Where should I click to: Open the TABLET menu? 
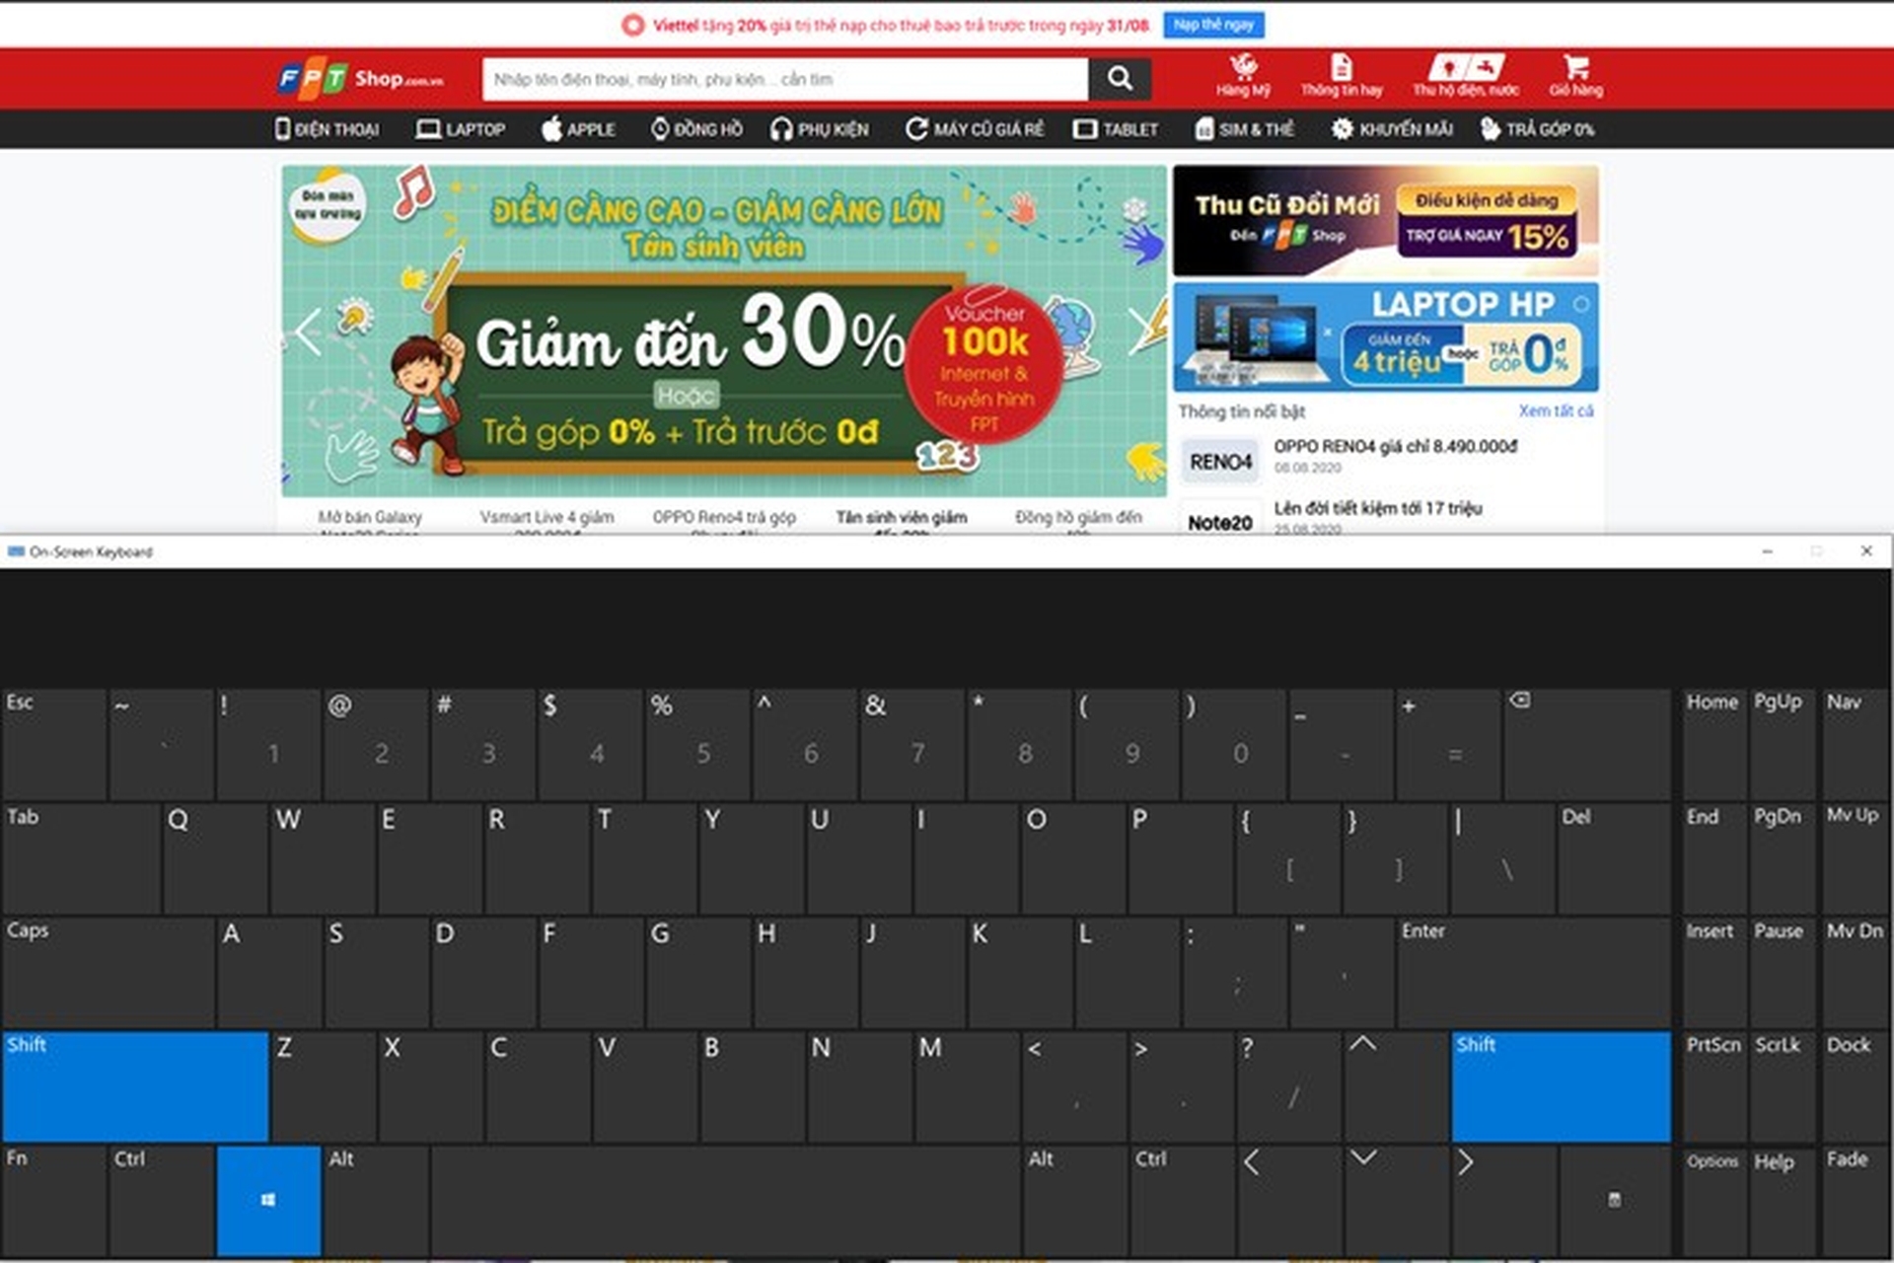(x=1116, y=129)
